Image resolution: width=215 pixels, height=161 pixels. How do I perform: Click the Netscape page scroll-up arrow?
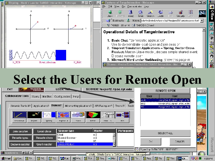(x=204, y=30)
